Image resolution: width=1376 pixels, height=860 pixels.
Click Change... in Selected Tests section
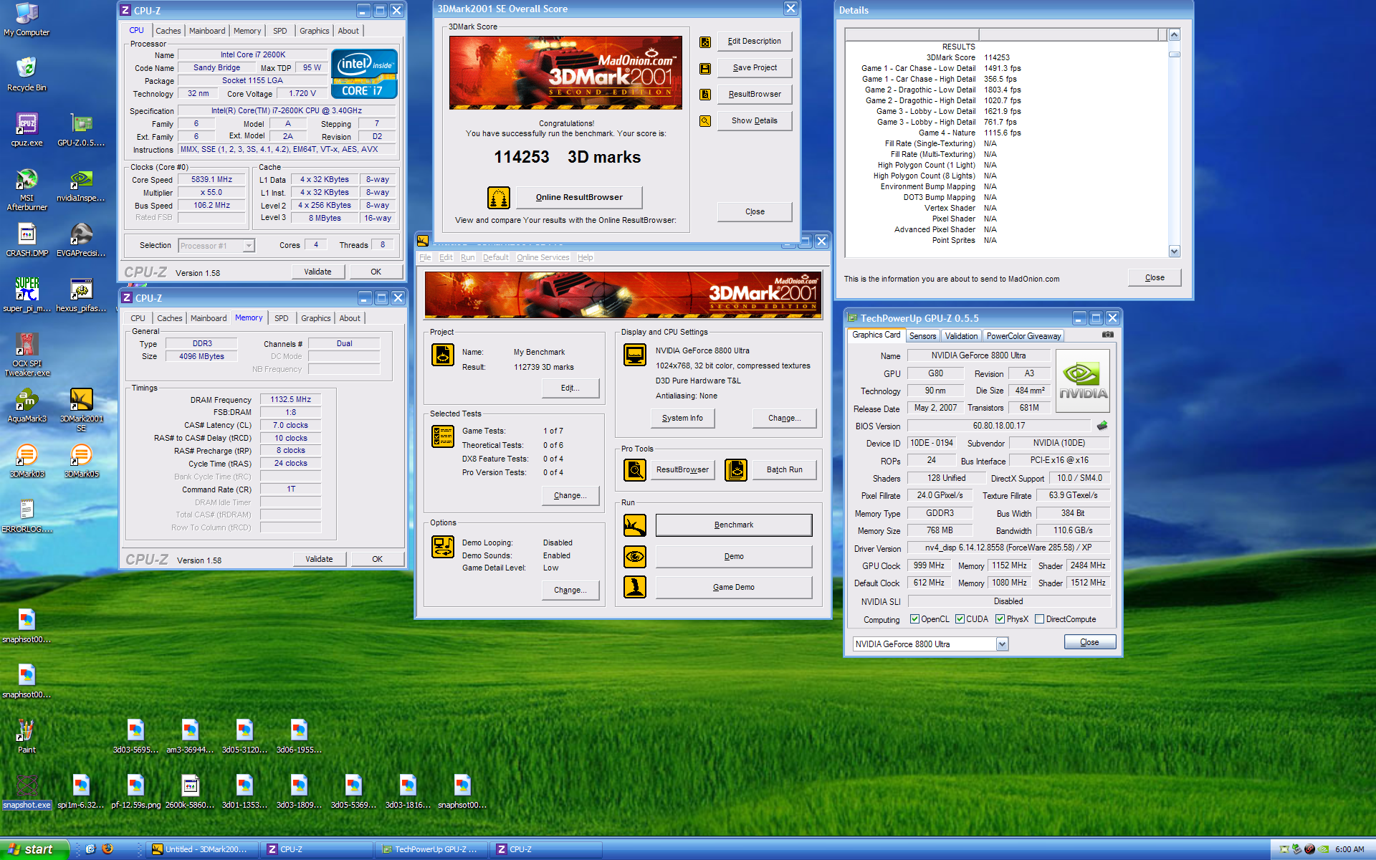click(570, 496)
